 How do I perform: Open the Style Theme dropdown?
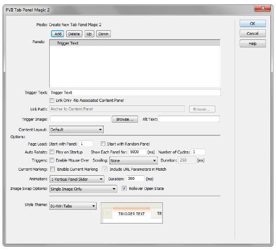pyautogui.click(x=73, y=206)
